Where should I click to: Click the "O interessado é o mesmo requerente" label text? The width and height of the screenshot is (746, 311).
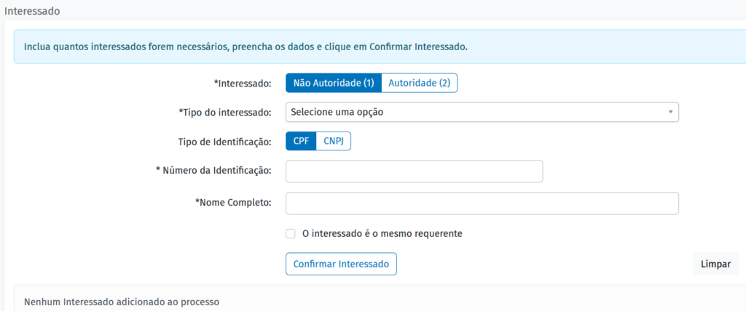click(x=382, y=234)
